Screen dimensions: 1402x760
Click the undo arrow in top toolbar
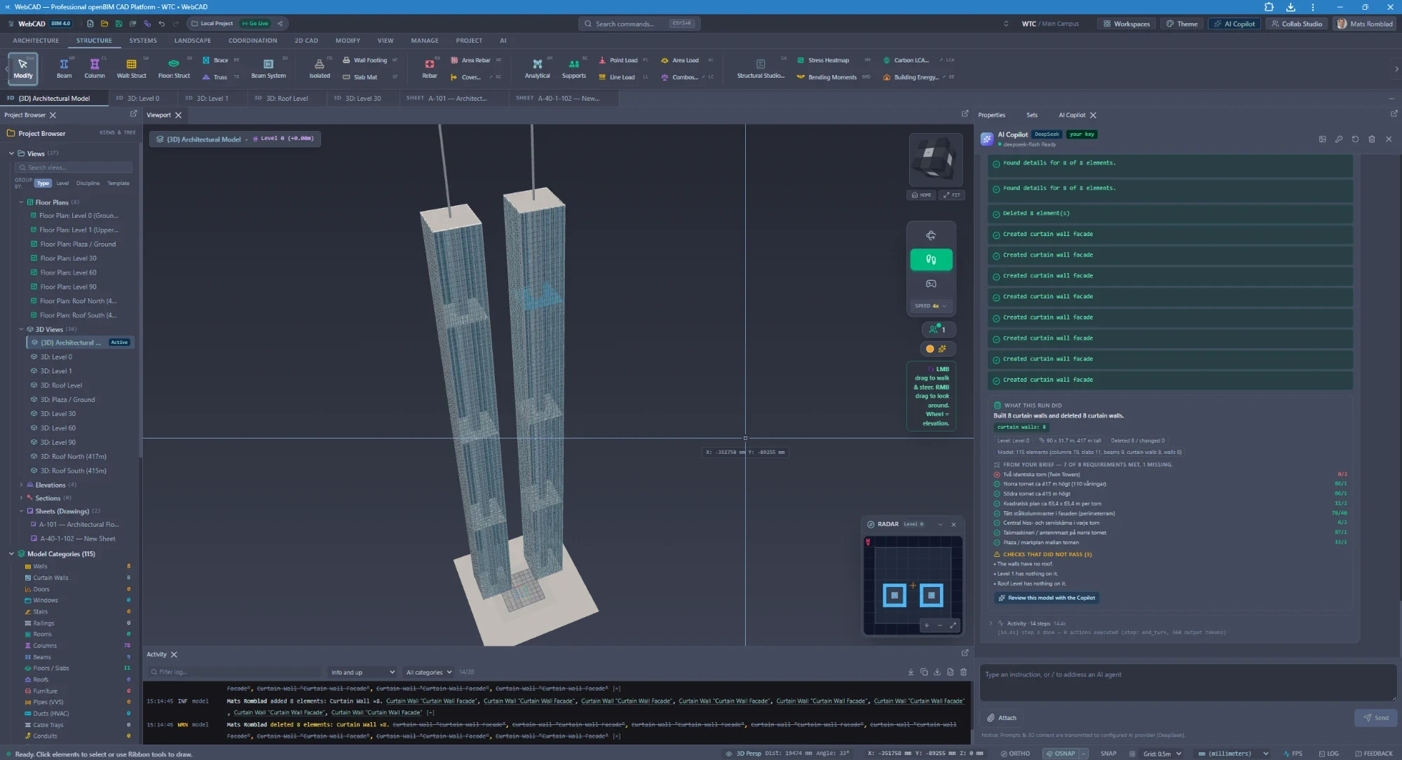162,24
